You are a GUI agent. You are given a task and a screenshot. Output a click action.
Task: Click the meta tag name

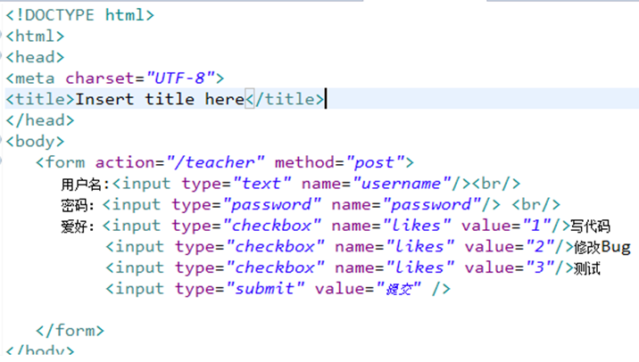(x=35, y=78)
